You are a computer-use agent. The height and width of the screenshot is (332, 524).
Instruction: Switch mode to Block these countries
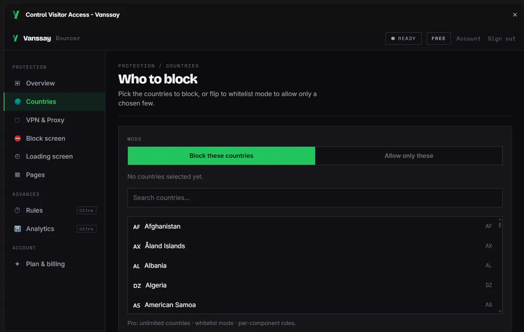[x=221, y=156]
